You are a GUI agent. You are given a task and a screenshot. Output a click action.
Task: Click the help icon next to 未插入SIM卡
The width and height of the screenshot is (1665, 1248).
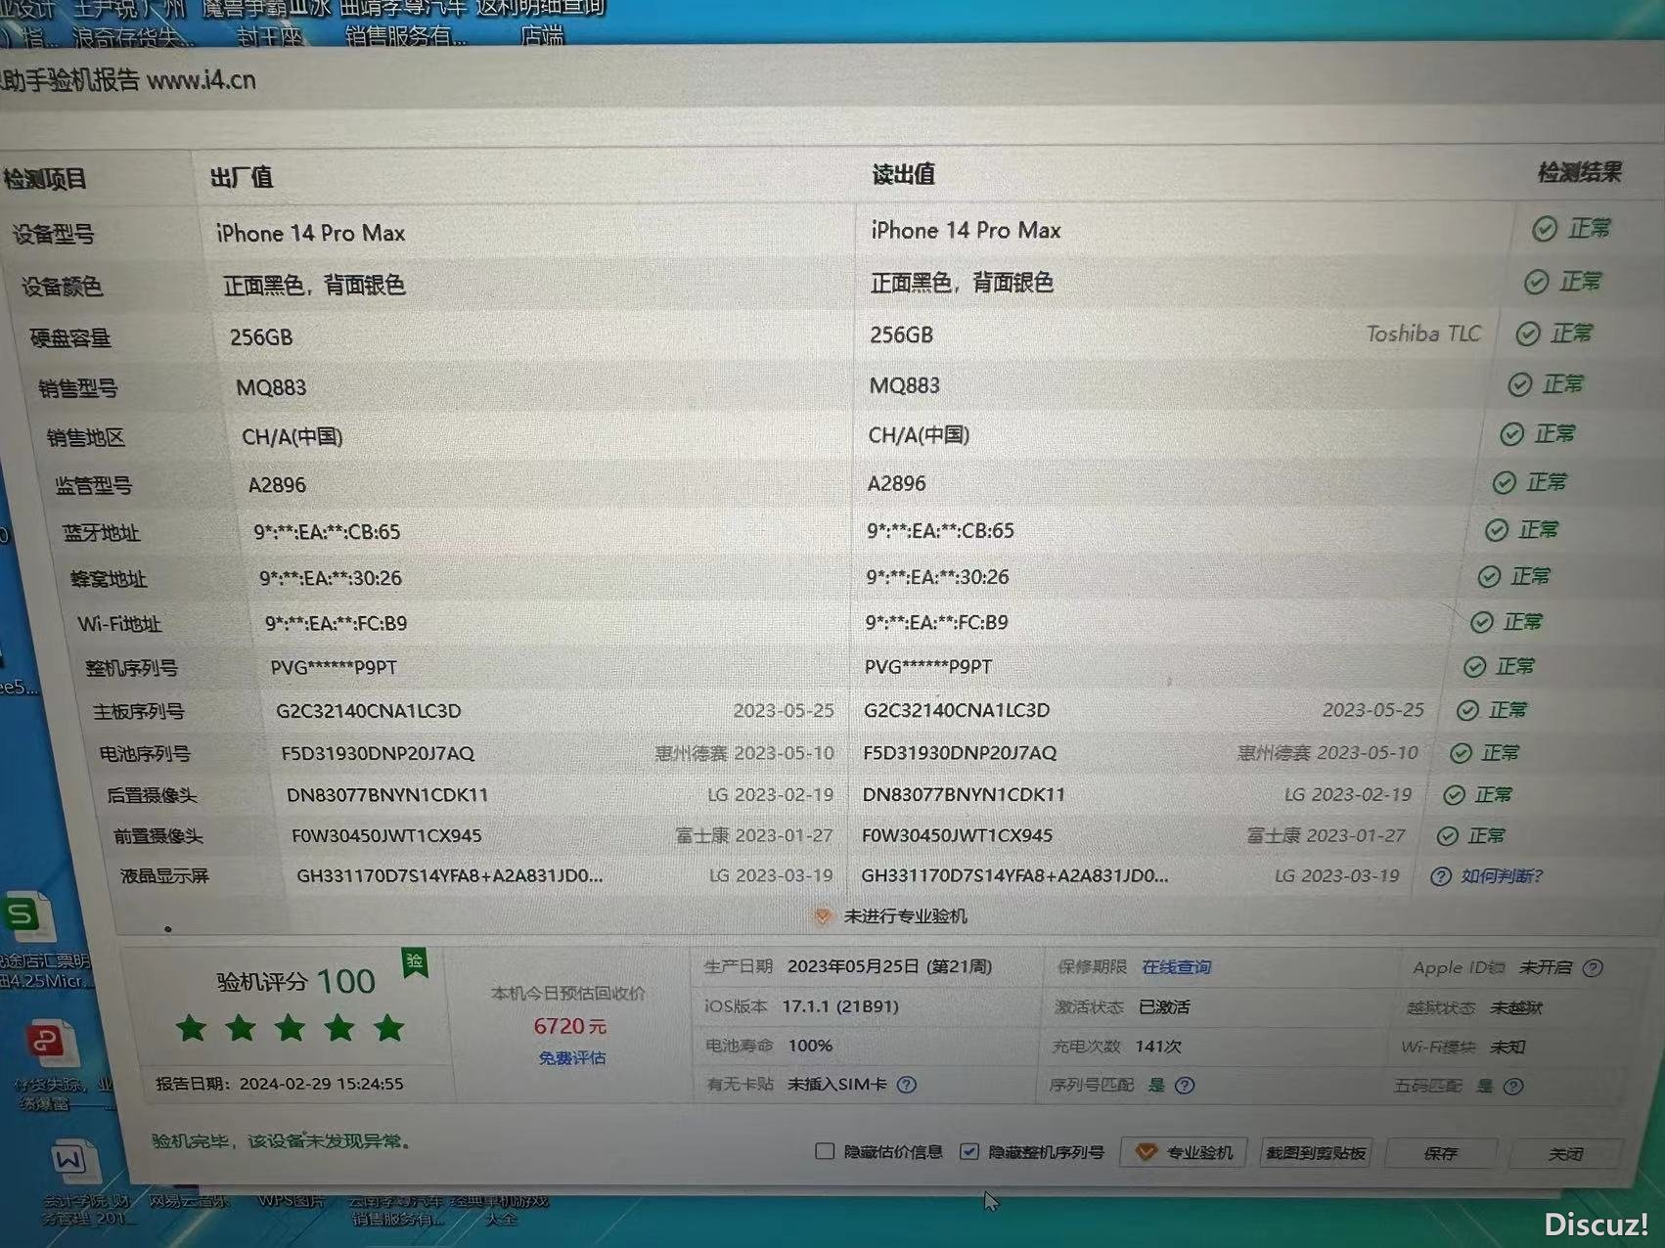pyautogui.click(x=907, y=1085)
